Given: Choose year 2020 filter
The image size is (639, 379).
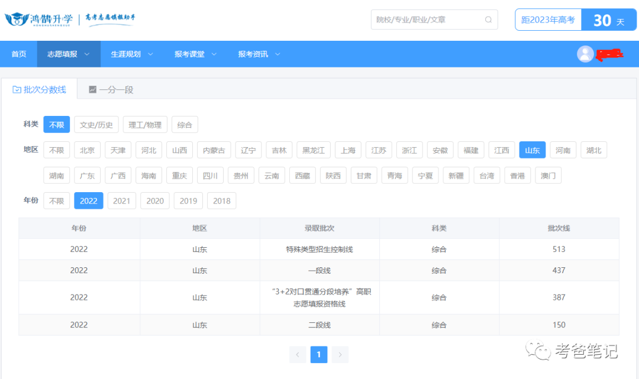Looking at the screenshot, I should [x=155, y=200].
